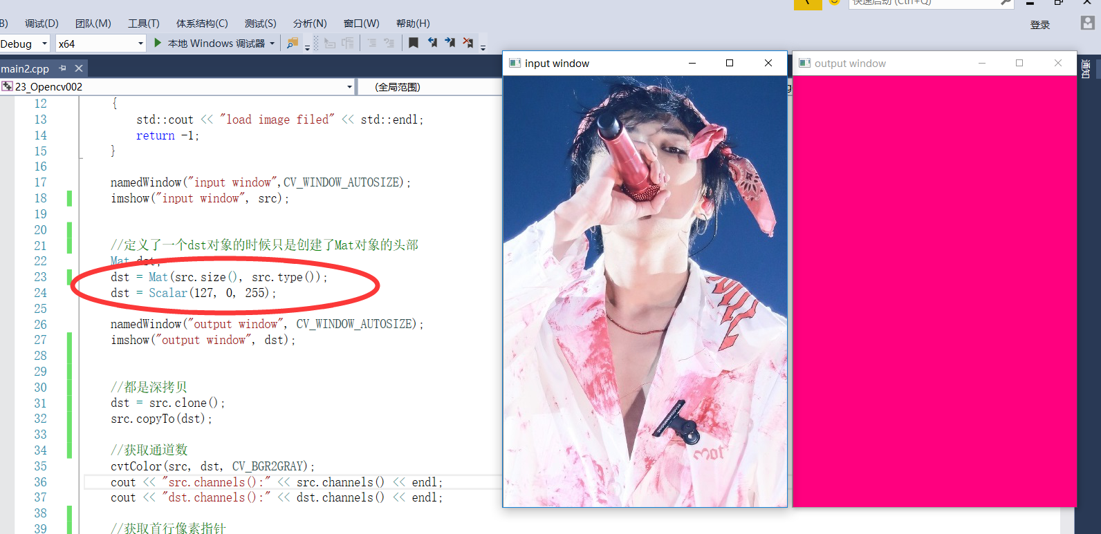Open the 分析(N) menu
Image resolution: width=1101 pixels, height=534 pixels.
point(309,23)
